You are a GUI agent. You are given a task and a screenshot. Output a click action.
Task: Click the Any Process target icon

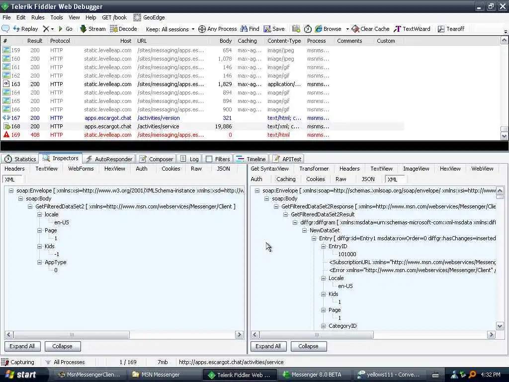[202, 29]
